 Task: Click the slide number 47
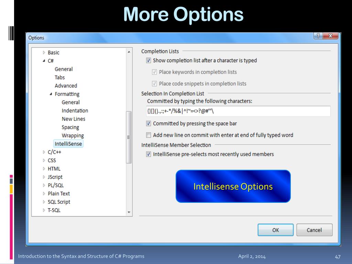(x=338, y=257)
